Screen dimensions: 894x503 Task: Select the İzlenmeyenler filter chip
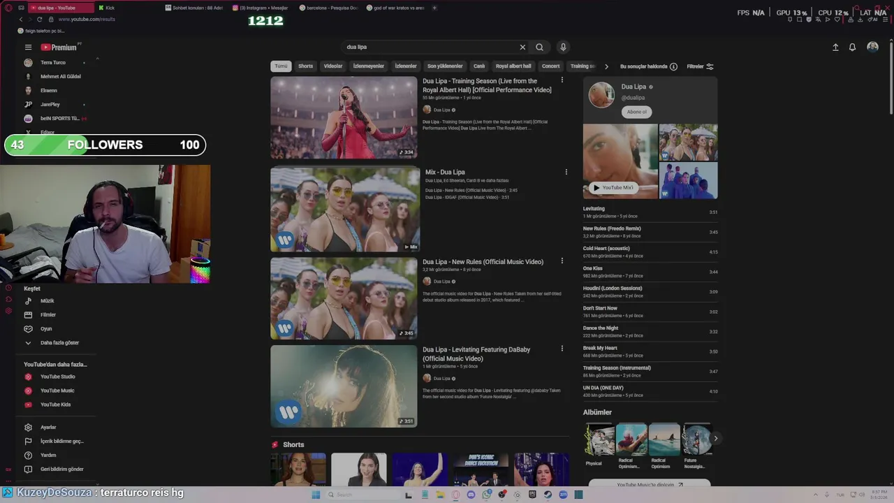[369, 66]
